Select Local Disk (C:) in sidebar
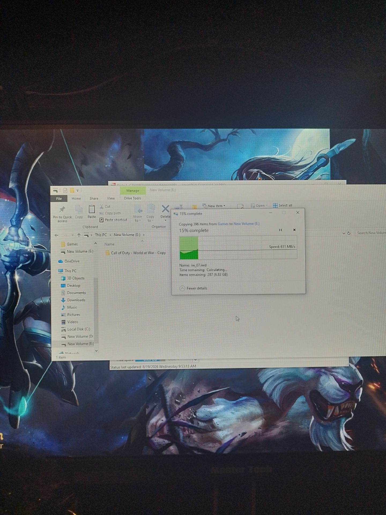 coord(76,329)
